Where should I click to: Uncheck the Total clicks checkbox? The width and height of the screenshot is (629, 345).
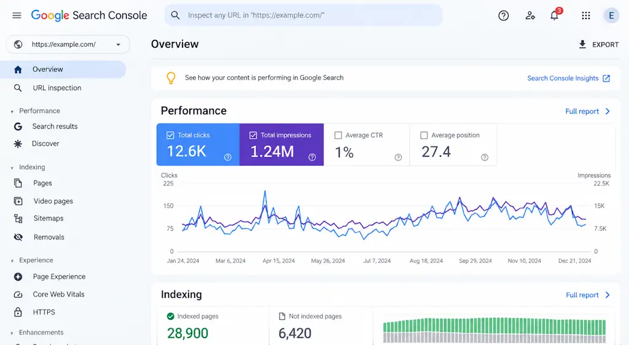coord(170,136)
